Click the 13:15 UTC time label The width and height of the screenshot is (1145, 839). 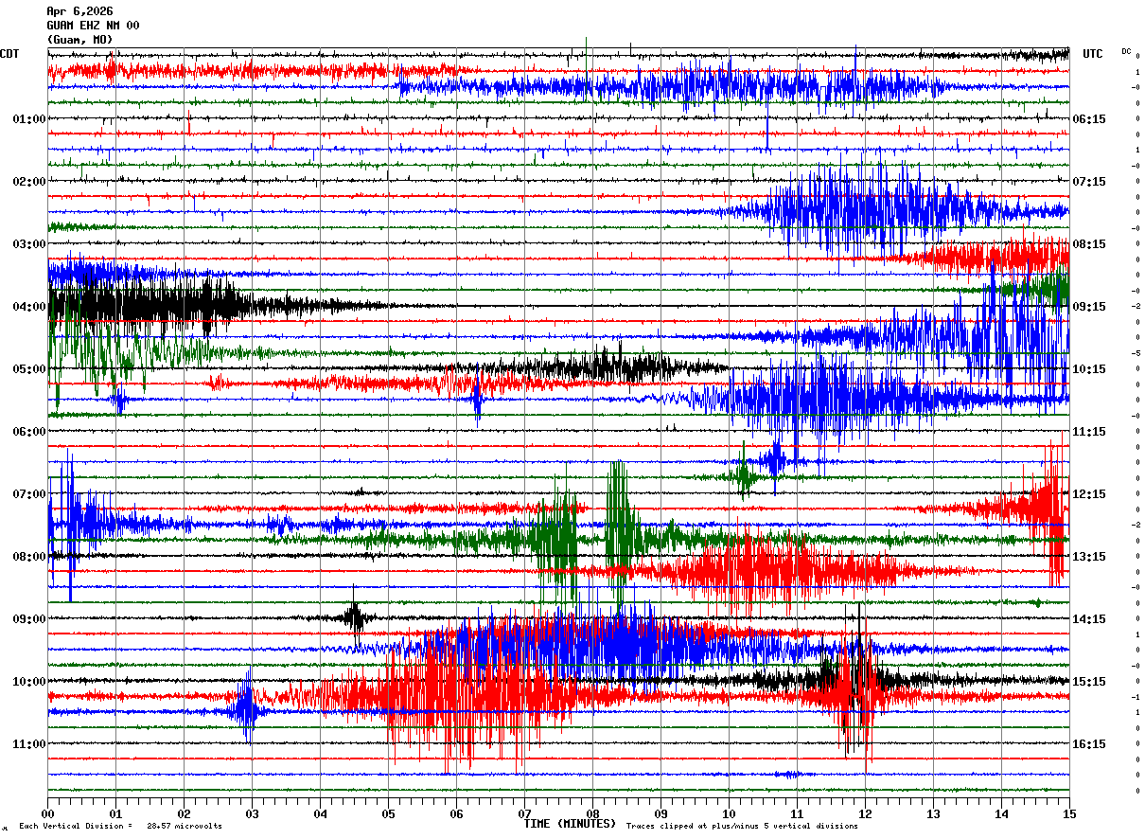1090,557
